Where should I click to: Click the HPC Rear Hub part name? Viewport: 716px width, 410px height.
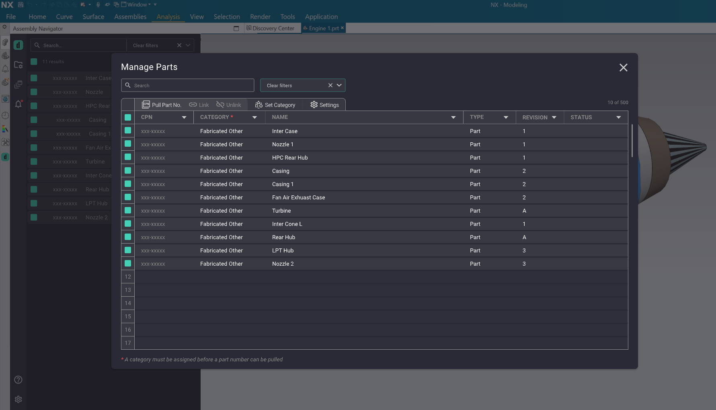click(x=290, y=158)
